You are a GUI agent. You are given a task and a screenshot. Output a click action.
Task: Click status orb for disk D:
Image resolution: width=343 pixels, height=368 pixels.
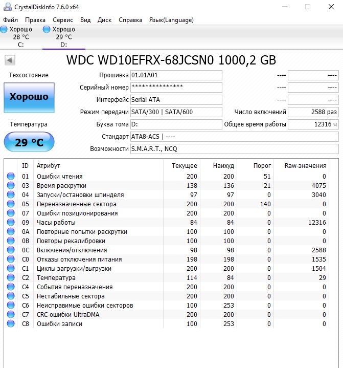47,29
